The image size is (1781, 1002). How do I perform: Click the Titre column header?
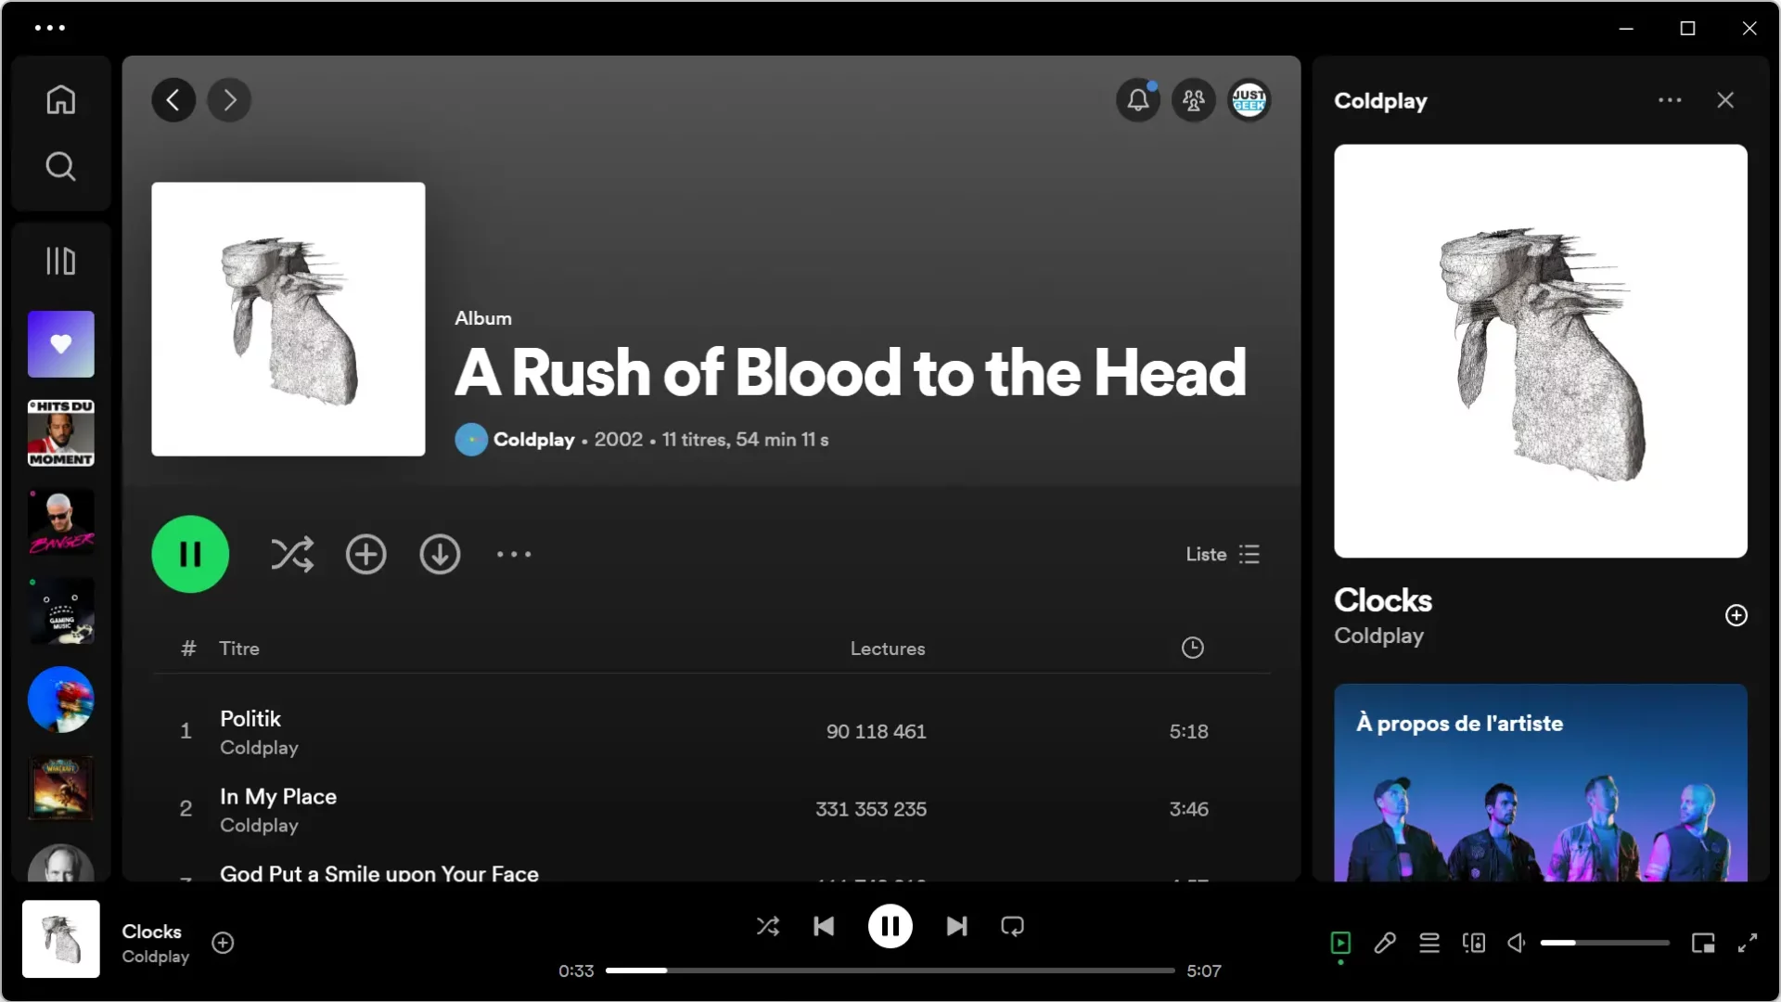coord(239,649)
